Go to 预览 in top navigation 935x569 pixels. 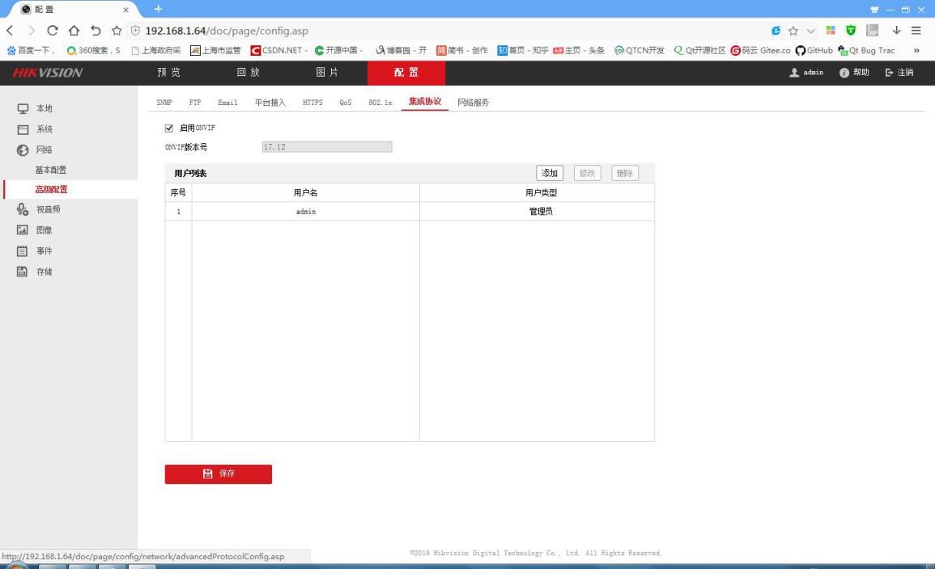(x=170, y=73)
